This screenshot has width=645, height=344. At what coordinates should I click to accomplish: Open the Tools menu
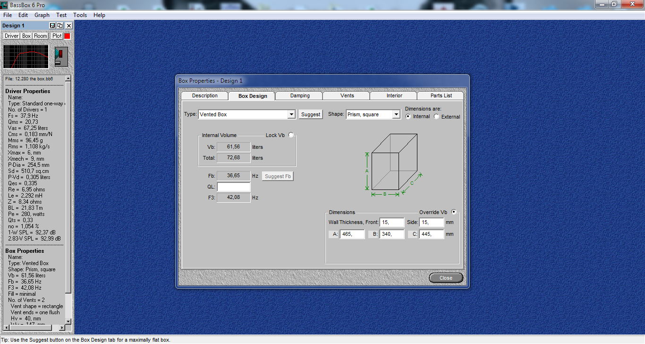coord(80,15)
